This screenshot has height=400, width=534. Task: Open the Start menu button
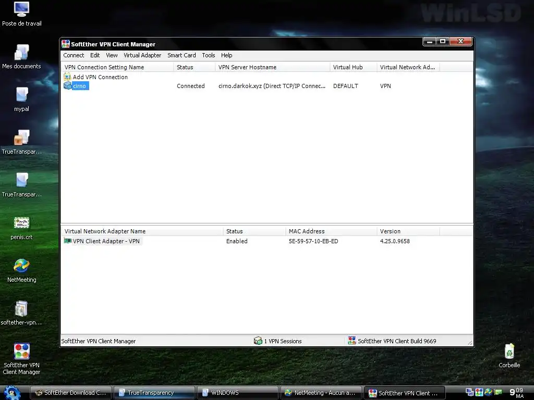pos(12,393)
